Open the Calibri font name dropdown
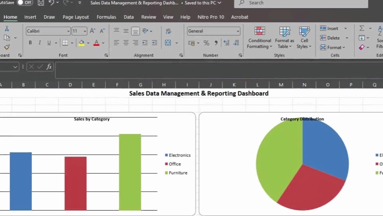383x216 pixels. click(68, 31)
